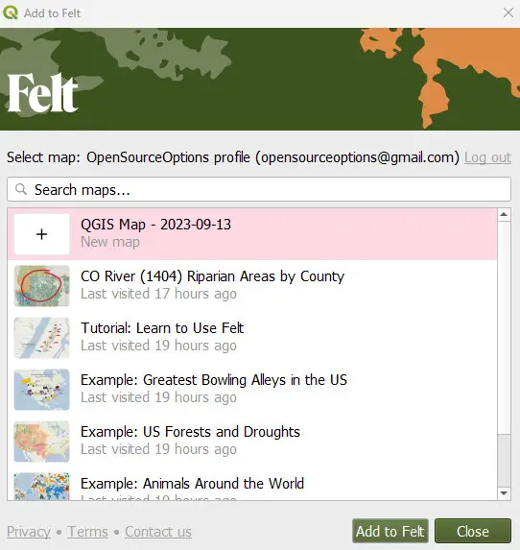Click the magnifier icon in search box
520x550 pixels.
tap(21, 189)
